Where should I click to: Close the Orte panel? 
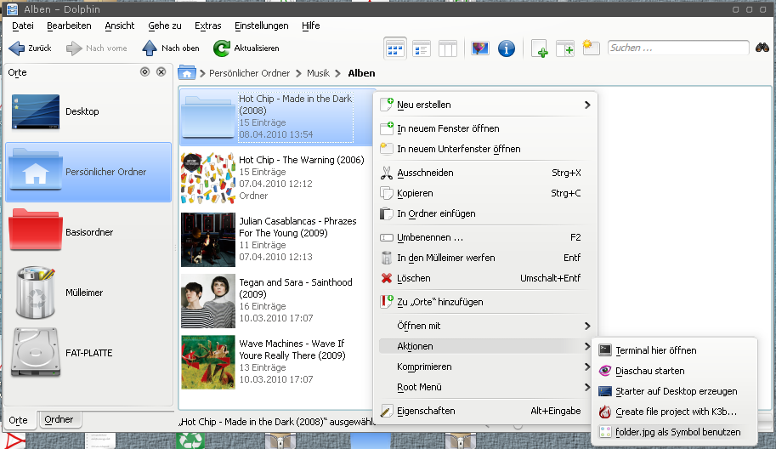(161, 72)
